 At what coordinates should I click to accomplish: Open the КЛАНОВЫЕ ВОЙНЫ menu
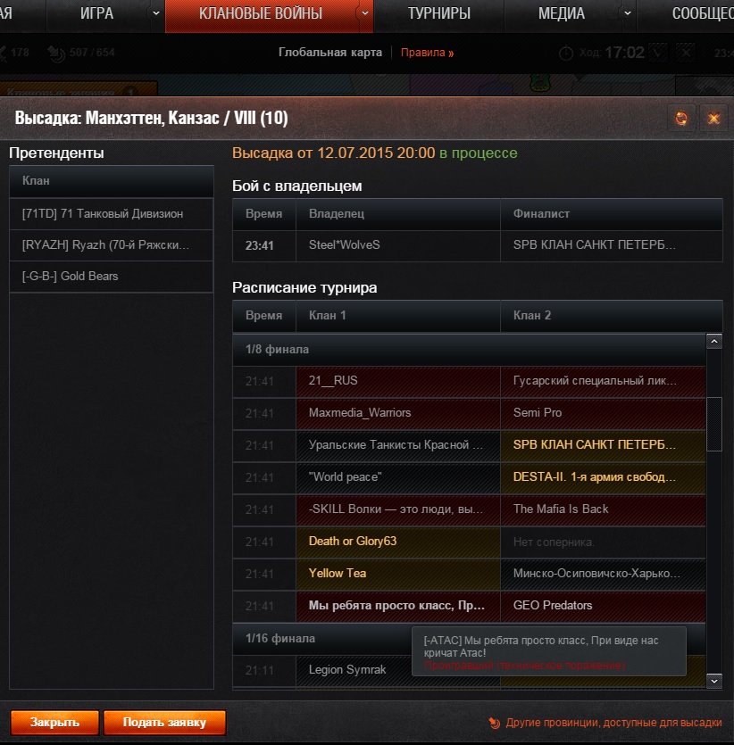[x=261, y=13]
